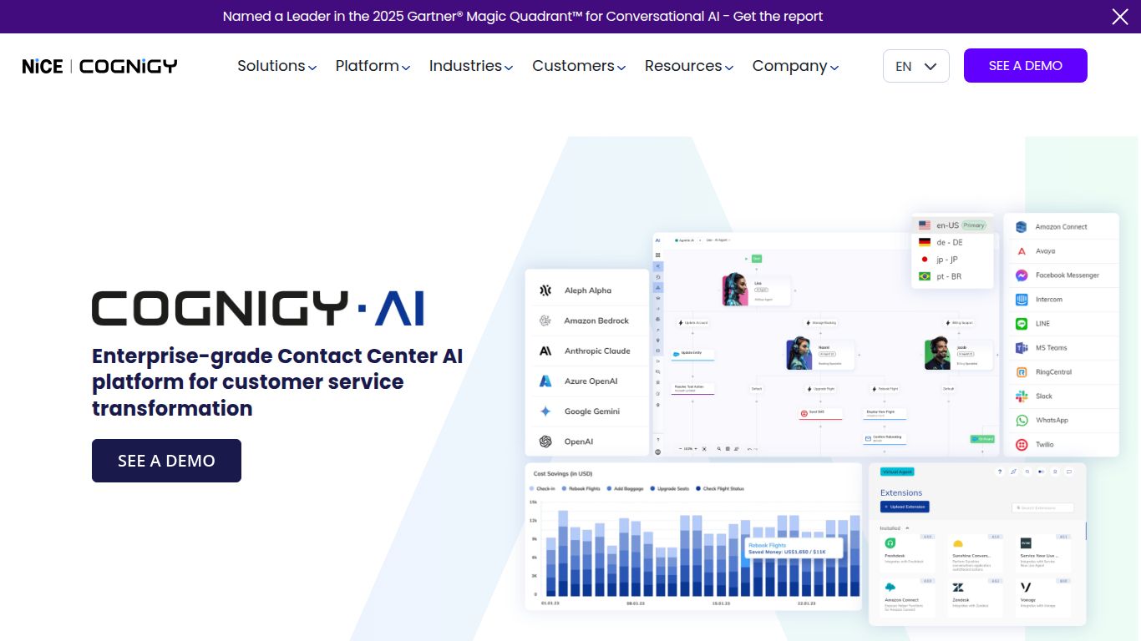
Task: Select the OpenAI model in the LLM list
Action: click(x=579, y=441)
